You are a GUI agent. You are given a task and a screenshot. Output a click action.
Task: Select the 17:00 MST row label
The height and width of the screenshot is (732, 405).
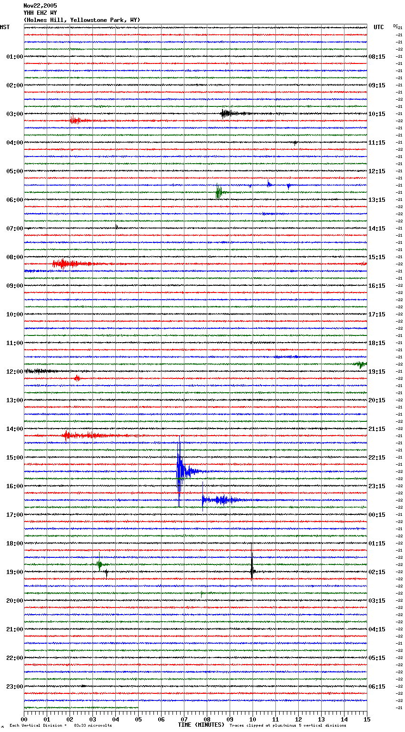click(14, 515)
